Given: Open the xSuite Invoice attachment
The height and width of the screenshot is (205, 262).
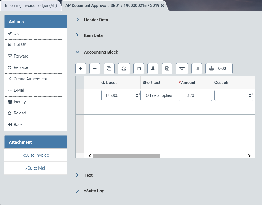Looking at the screenshot, I should pos(36,155).
